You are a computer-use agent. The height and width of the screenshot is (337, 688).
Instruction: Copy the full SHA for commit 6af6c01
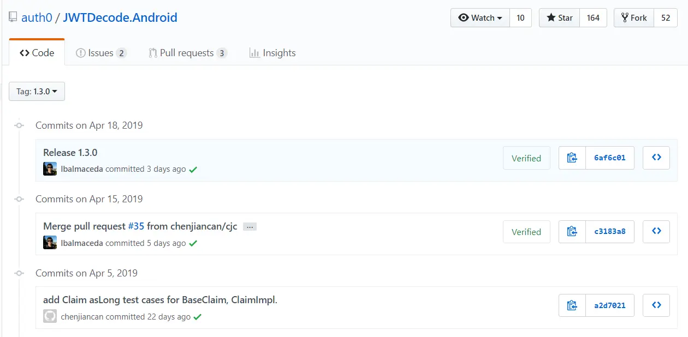click(572, 158)
